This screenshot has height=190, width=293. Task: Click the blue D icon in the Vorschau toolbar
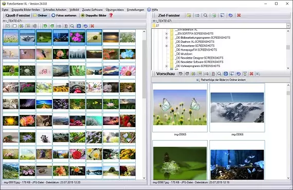226,74
